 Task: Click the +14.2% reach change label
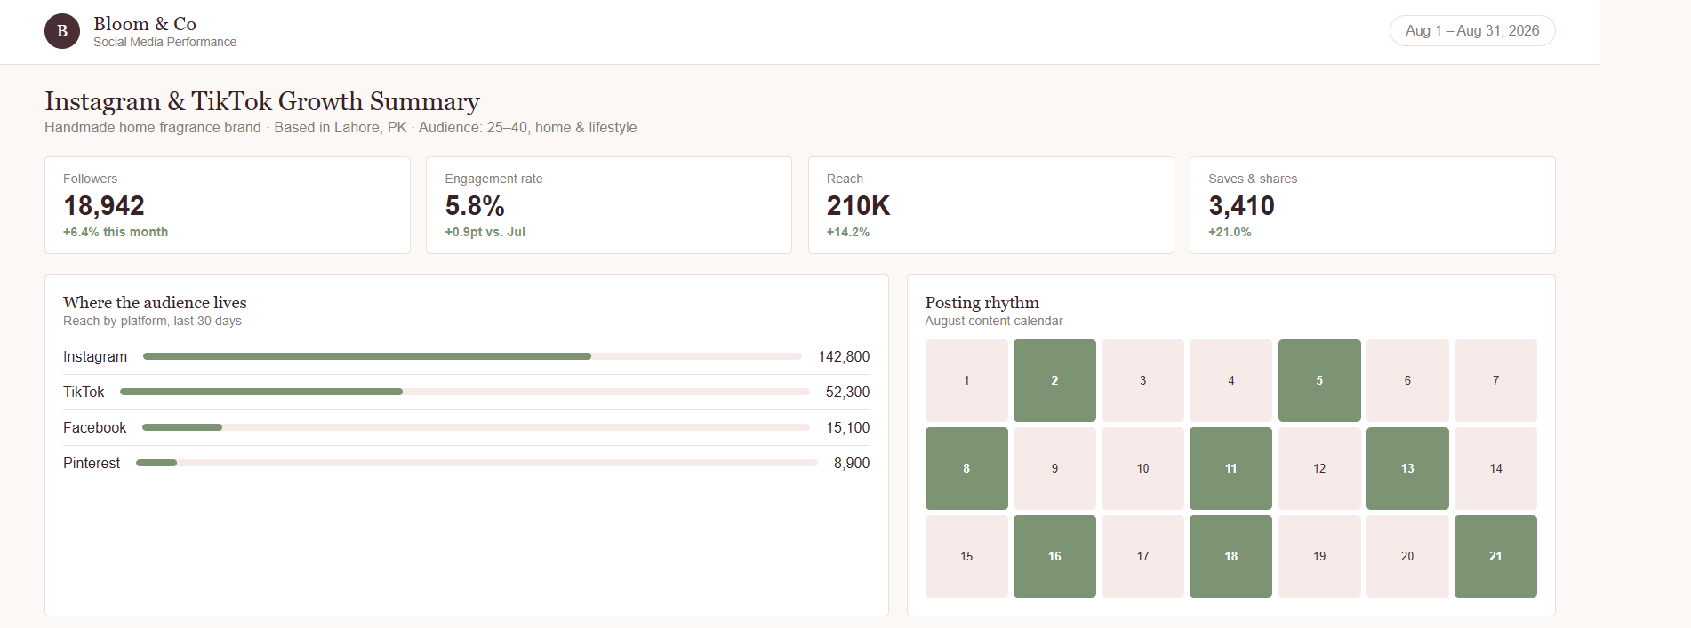point(848,232)
